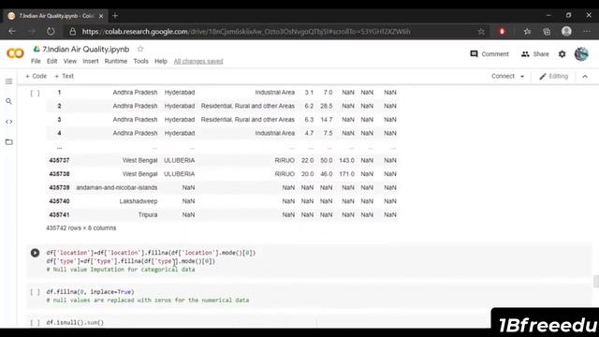Click the value 171.0 in row 435738
The image size is (599, 337).
[x=346, y=174]
